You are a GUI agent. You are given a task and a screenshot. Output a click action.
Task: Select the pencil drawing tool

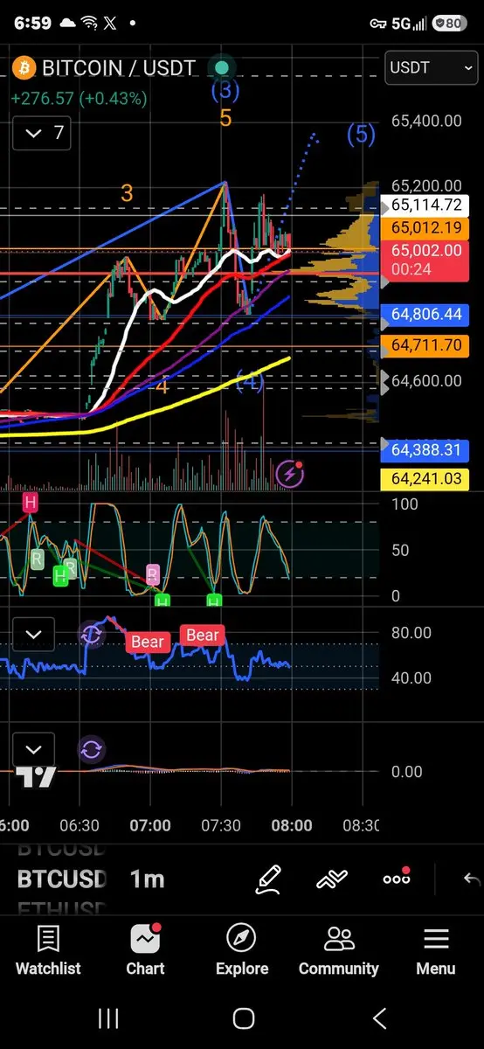pos(268,879)
